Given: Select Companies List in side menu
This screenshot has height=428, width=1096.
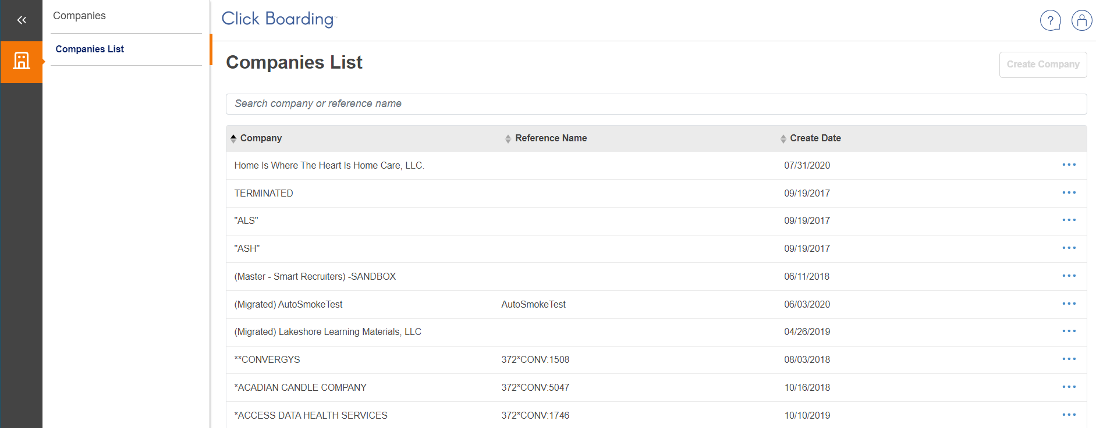Looking at the screenshot, I should coord(90,49).
